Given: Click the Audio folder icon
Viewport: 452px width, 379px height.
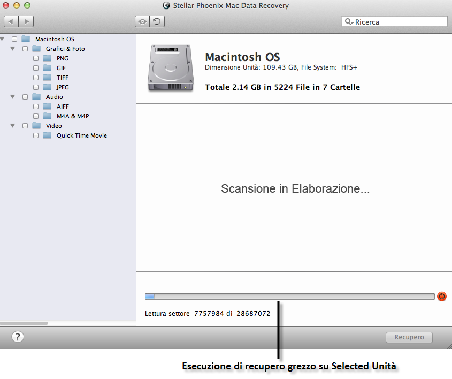Looking at the screenshot, I should coord(36,97).
